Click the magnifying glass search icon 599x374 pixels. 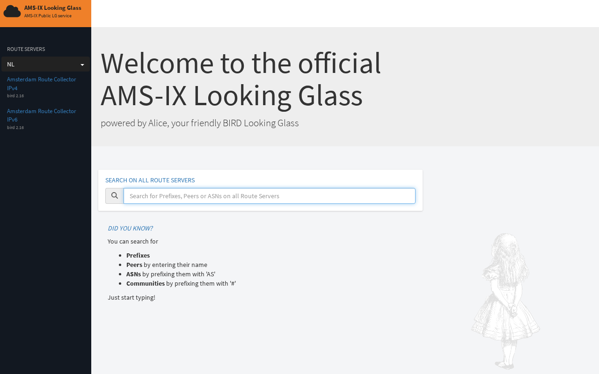pyautogui.click(x=115, y=196)
